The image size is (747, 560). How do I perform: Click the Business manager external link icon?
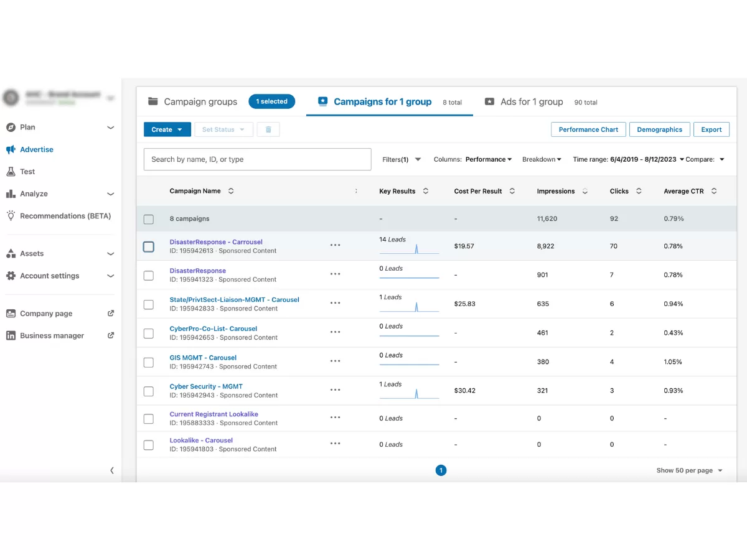[111, 335]
